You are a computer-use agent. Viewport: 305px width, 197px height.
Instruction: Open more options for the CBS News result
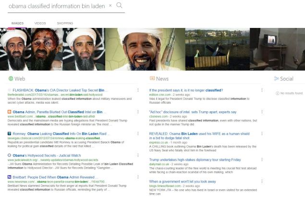coord(262,112)
